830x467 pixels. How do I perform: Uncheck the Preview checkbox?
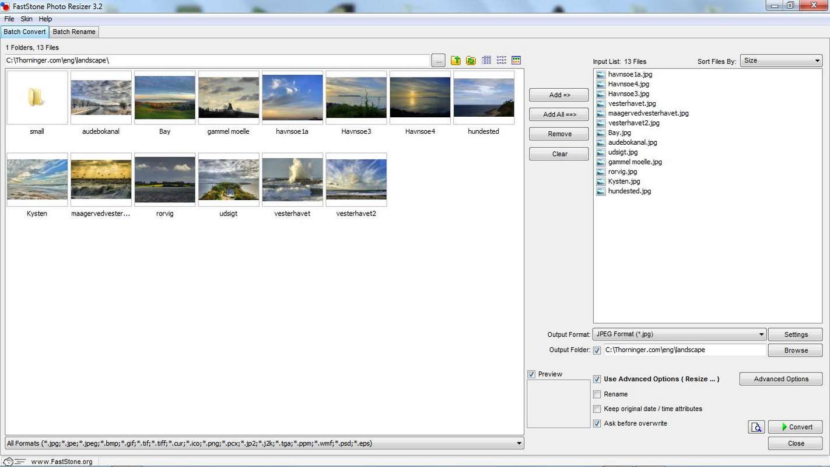pyautogui.click(x=531, y=374)
